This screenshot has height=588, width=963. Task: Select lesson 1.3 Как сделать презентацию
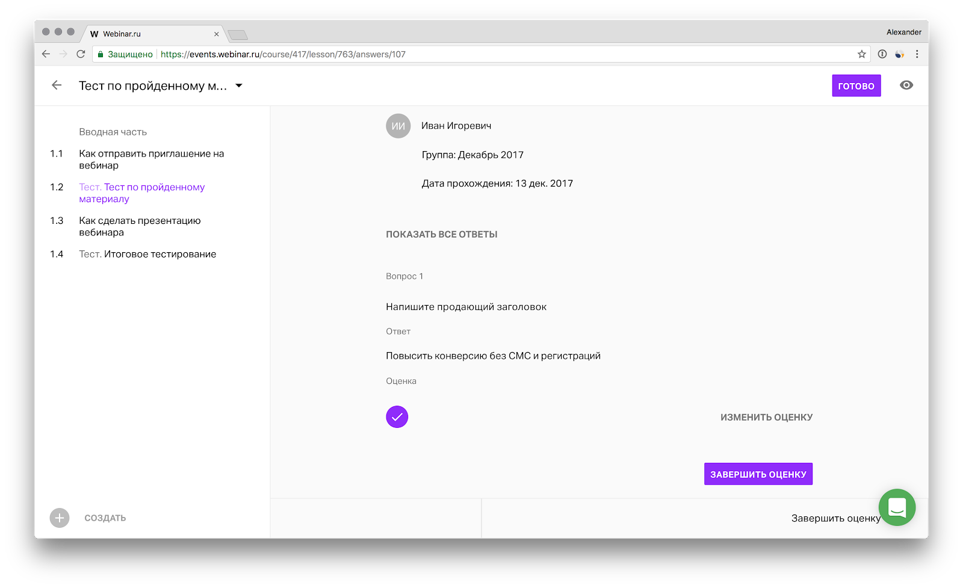[x=140, y=226]
